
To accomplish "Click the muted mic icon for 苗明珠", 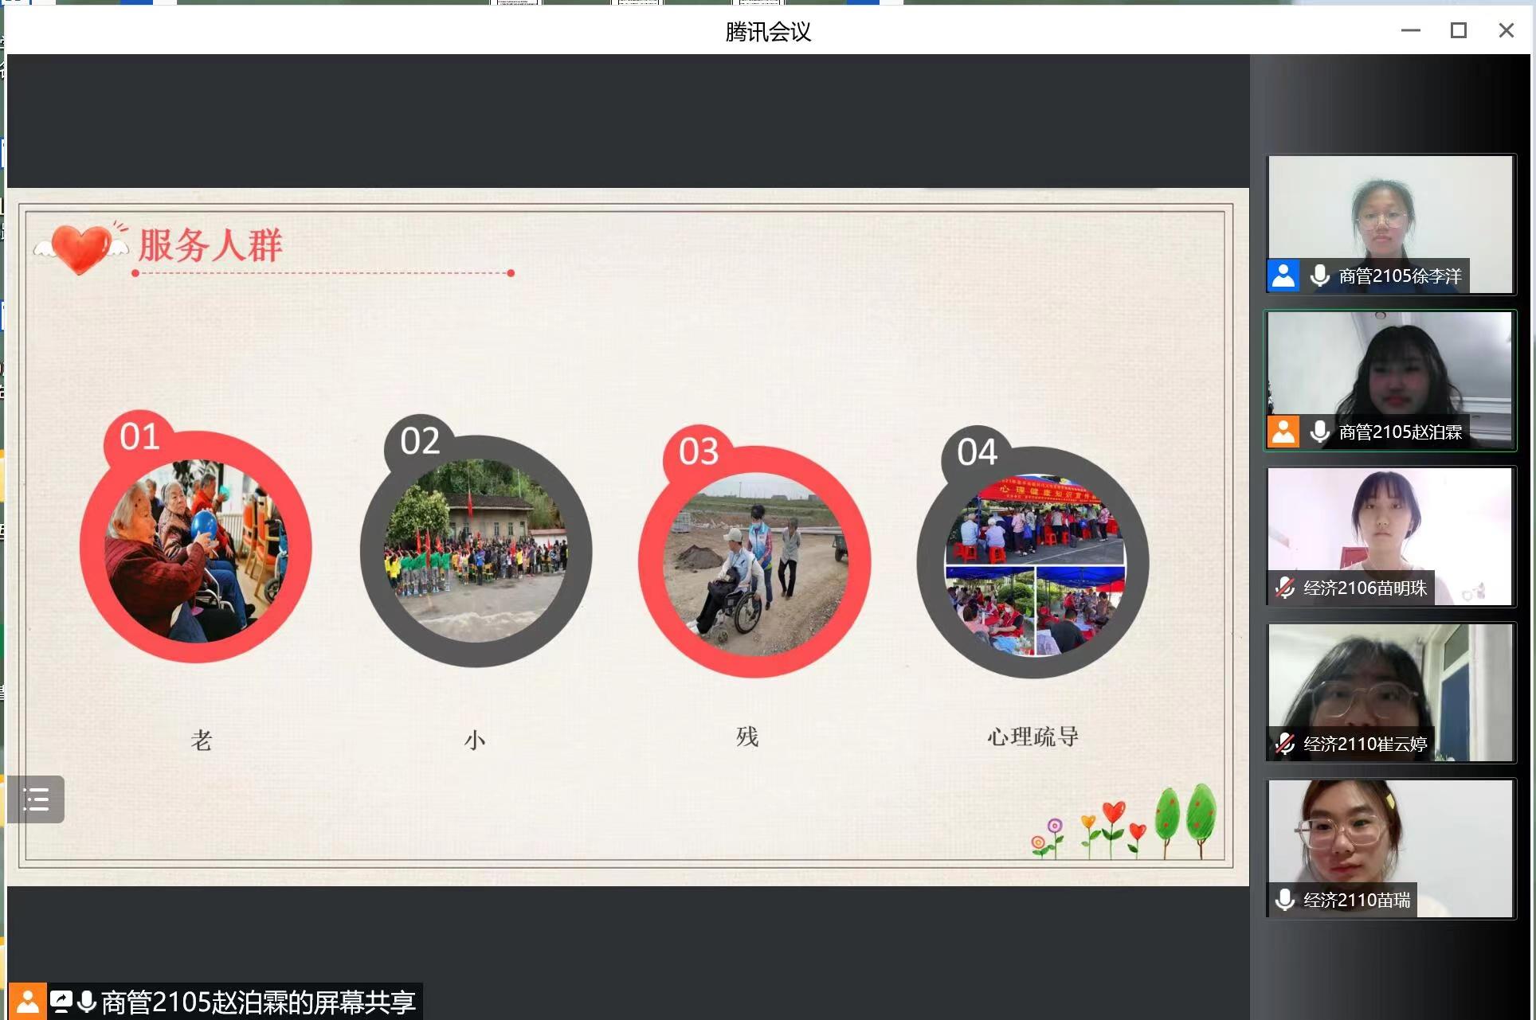I will pos(1285,588).
